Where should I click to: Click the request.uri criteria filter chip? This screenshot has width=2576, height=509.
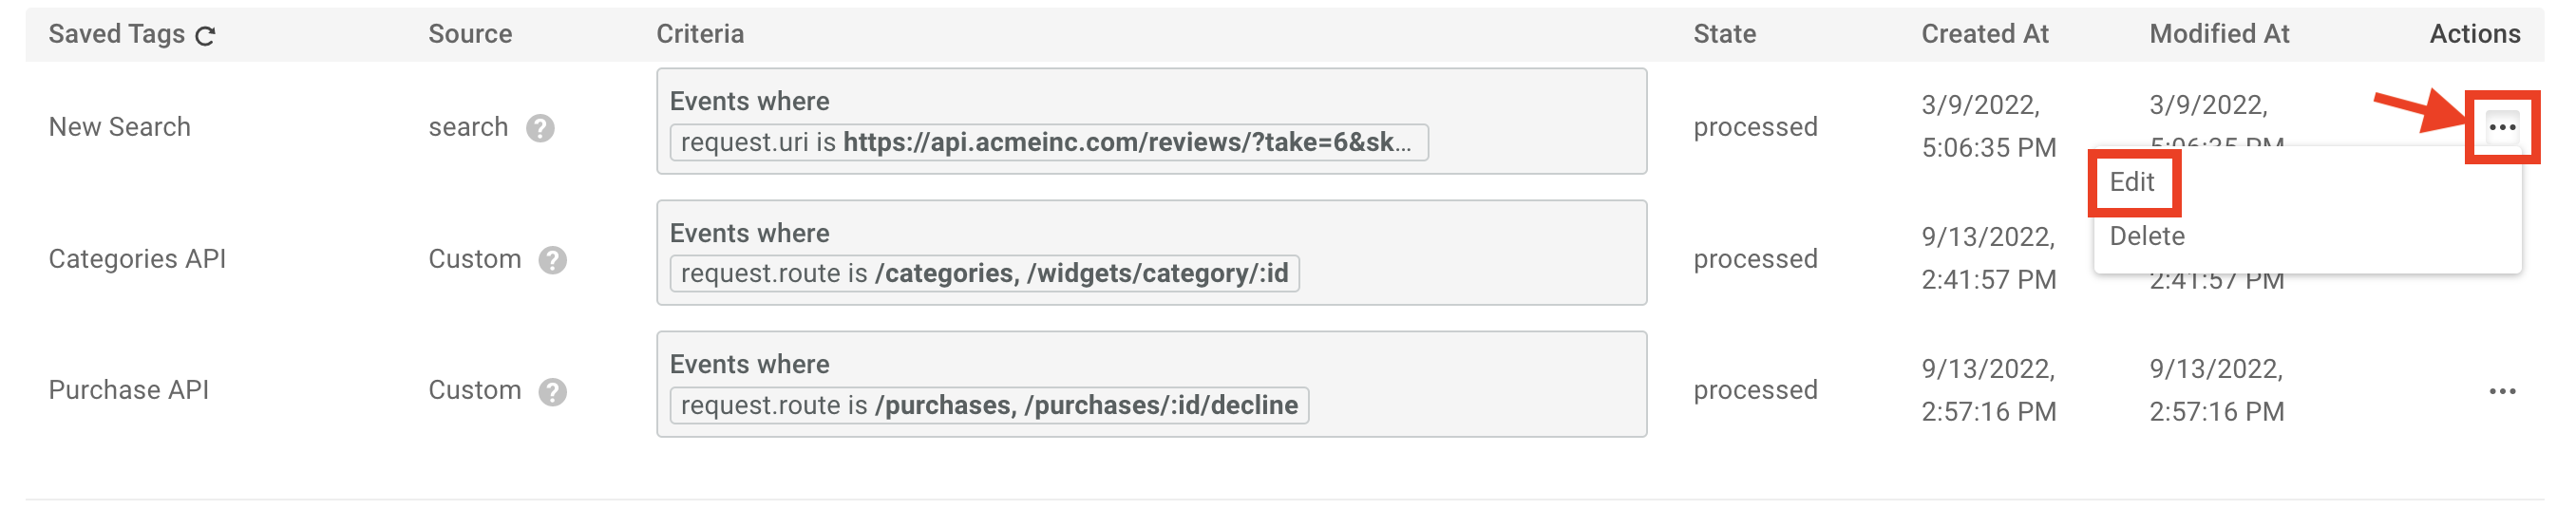click(1047, 142)
